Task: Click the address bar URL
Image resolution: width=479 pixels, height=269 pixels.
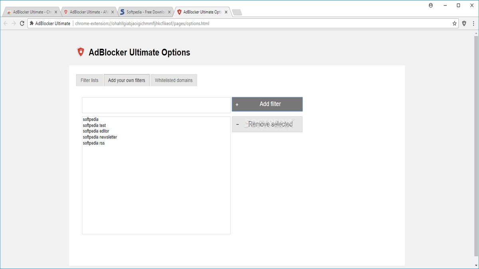Action: (x=142, y=24)
